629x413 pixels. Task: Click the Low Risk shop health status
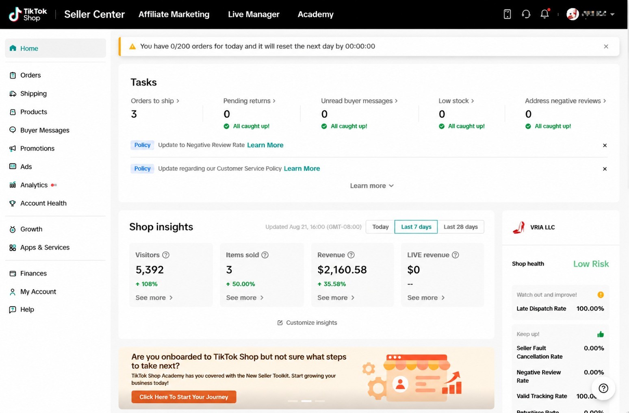click(x=591, y=264)
